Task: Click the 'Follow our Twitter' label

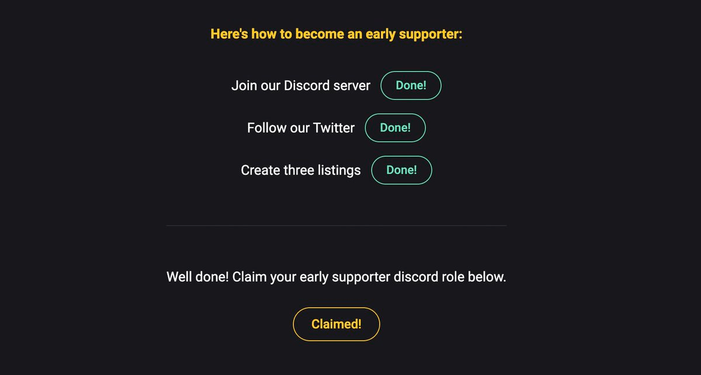Action: [301, 128]
